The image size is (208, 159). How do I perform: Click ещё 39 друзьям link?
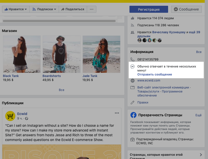pos(169,34)
